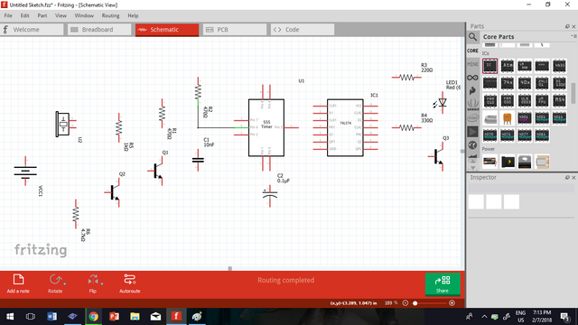Viewport: 578px width, 325px height.
Task: Add a note to the sketch
Action: click(18, 283)
